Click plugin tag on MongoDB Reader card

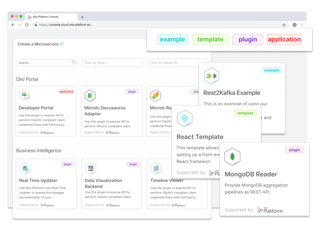click(294, 150)
